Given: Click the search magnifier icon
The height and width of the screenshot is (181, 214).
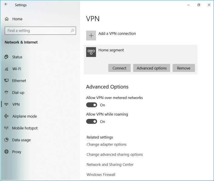Looking at the screenshot, I should (x=72, y=31).
